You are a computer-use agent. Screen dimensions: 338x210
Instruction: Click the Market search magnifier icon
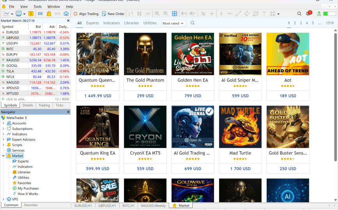point(193,23)
